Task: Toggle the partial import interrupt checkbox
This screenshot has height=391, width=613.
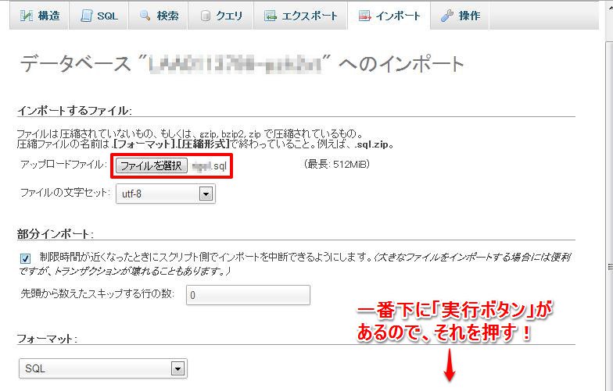Action: point(25,258)
